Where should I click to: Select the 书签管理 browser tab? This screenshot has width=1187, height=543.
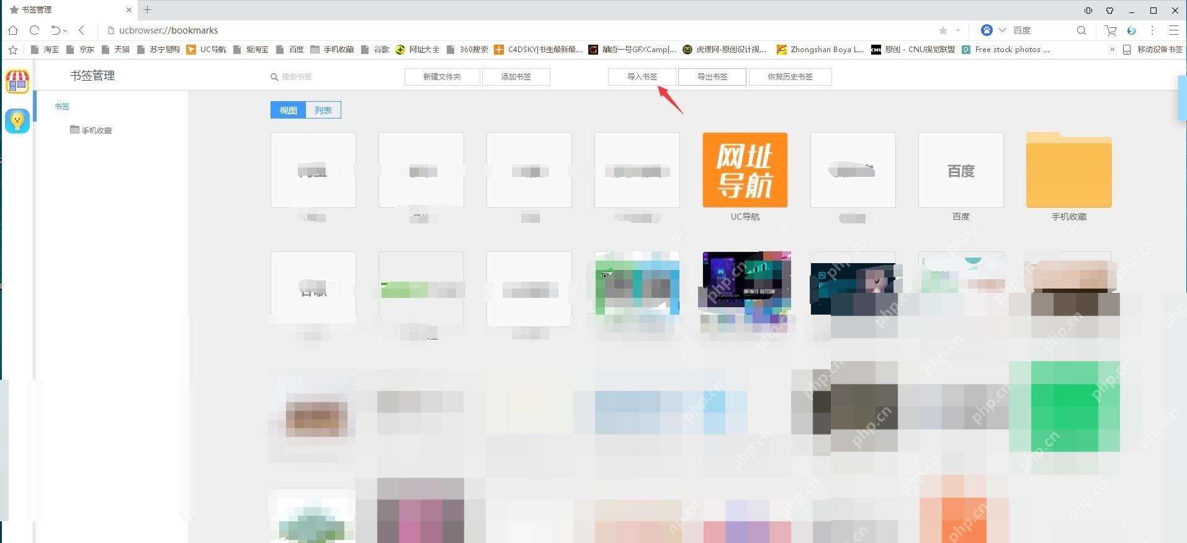[68, 10]
